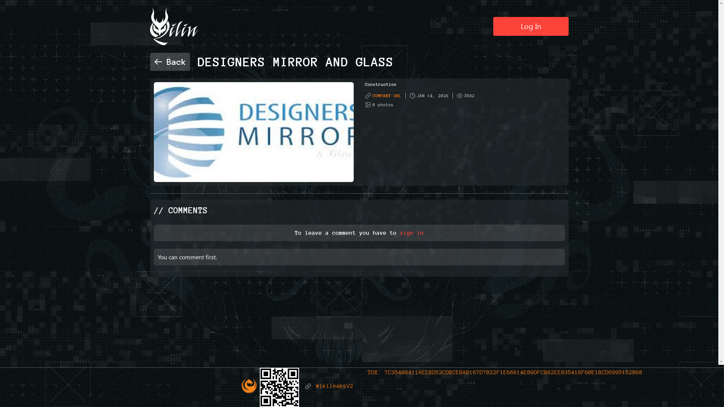Click the clock icon beside the date
This screenshot has width=724, height=407.
[x=413, y=96]
